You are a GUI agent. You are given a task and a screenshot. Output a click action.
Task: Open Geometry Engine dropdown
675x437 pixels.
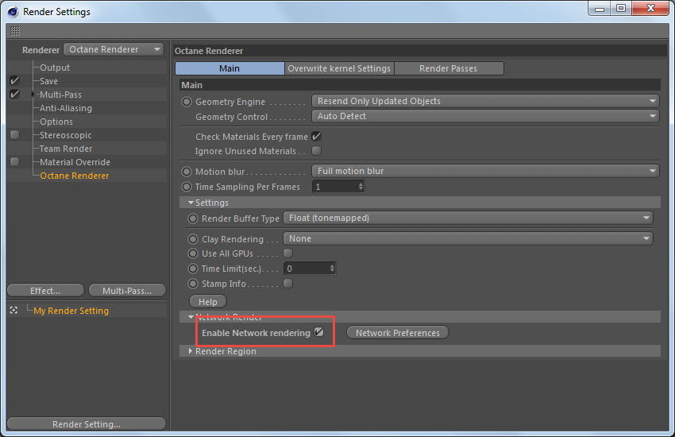[485, 101]
